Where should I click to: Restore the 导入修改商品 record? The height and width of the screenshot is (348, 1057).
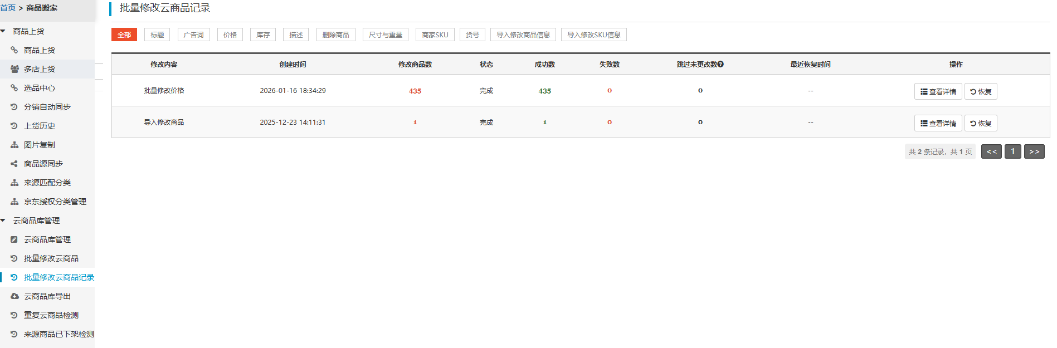(x=980, y=123)
